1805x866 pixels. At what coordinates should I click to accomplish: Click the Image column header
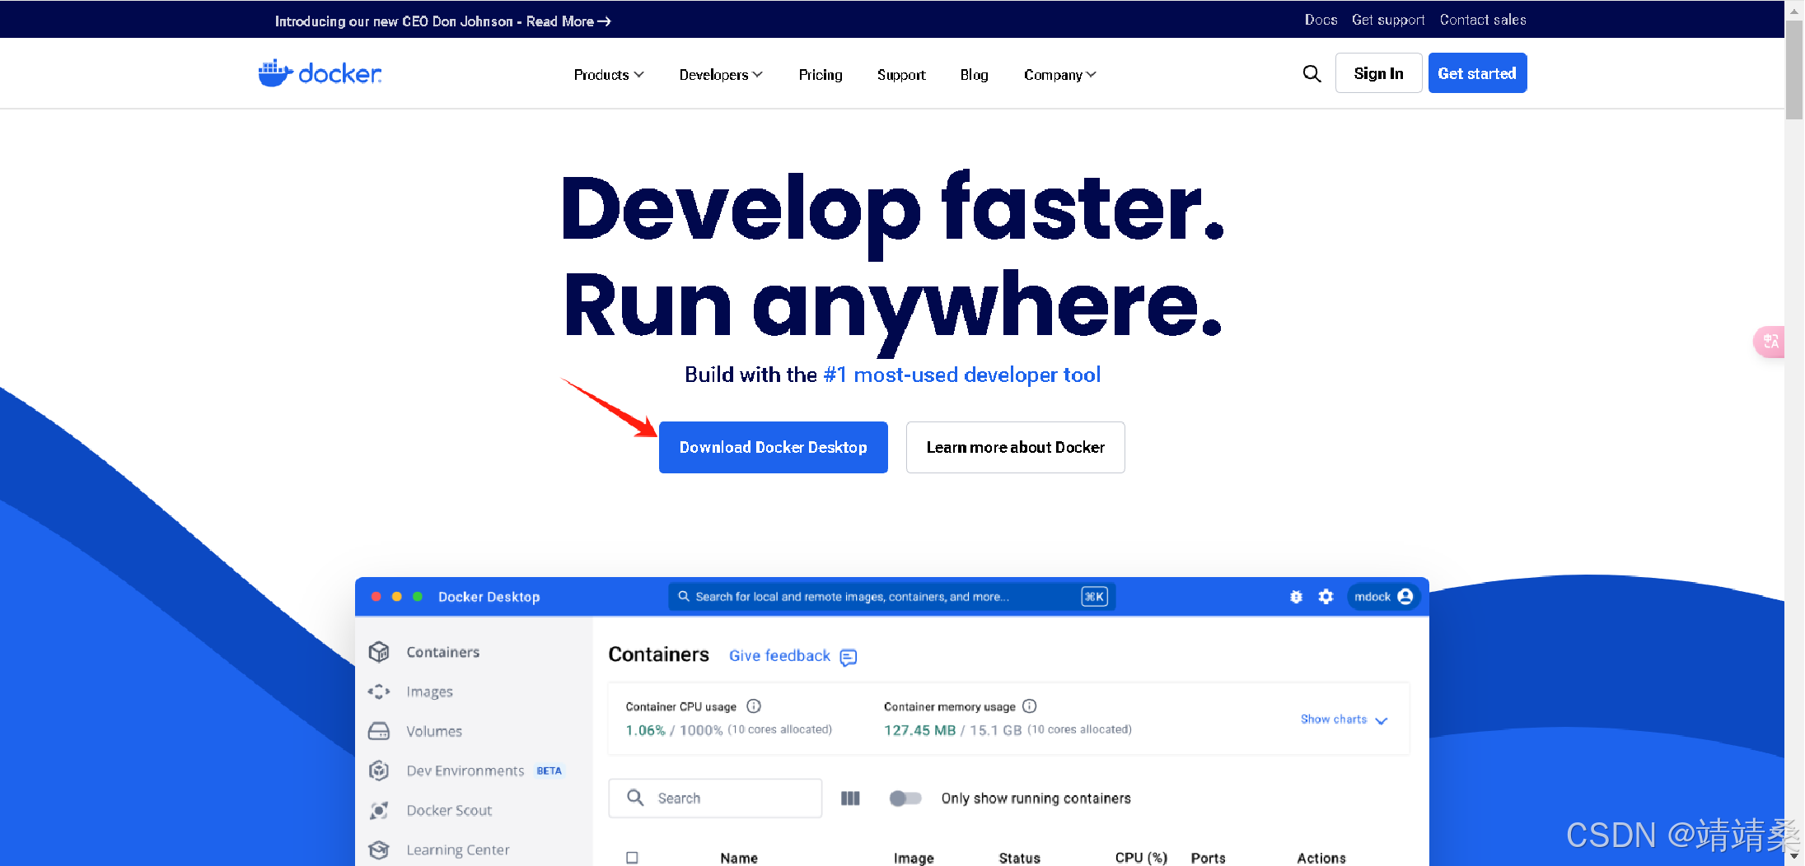[914, 858]
